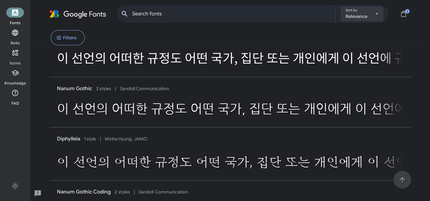The image size is (430, 201).
Task: Click the Google Fonts logo
Action: [x=78, y=14]
